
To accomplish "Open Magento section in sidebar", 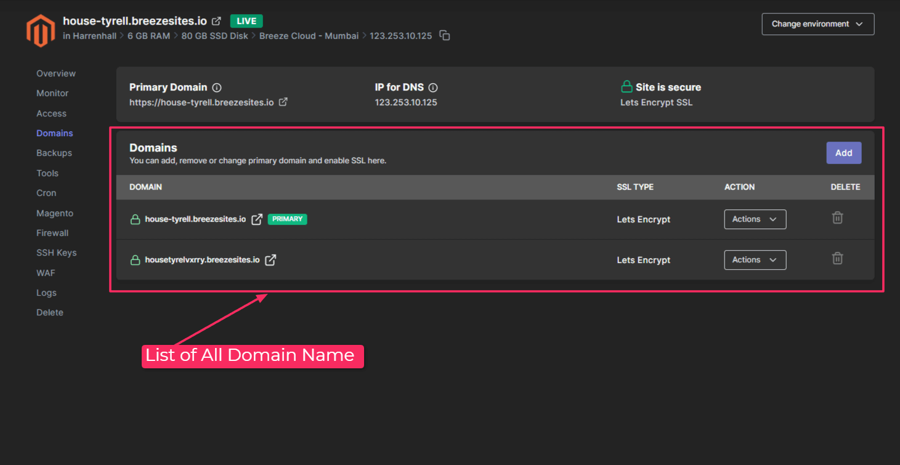I will click(55, 213).
